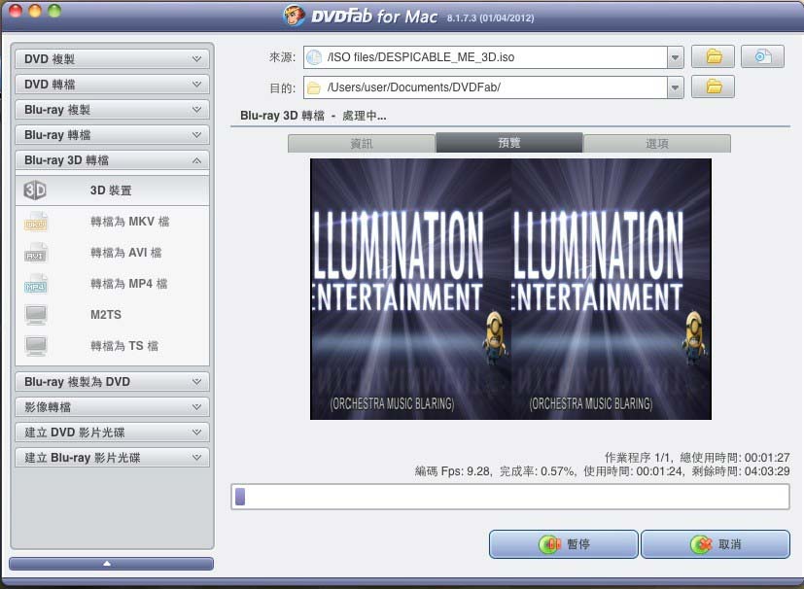Select the M2TS format icon

35,315
